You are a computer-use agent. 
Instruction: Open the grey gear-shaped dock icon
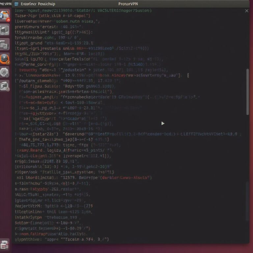click(x=5, y=72)
